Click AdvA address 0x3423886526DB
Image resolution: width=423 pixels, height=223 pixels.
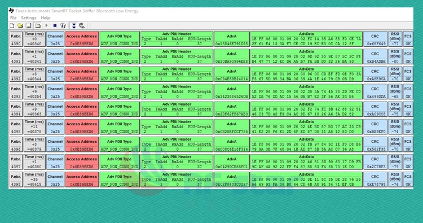pos(231,97)
